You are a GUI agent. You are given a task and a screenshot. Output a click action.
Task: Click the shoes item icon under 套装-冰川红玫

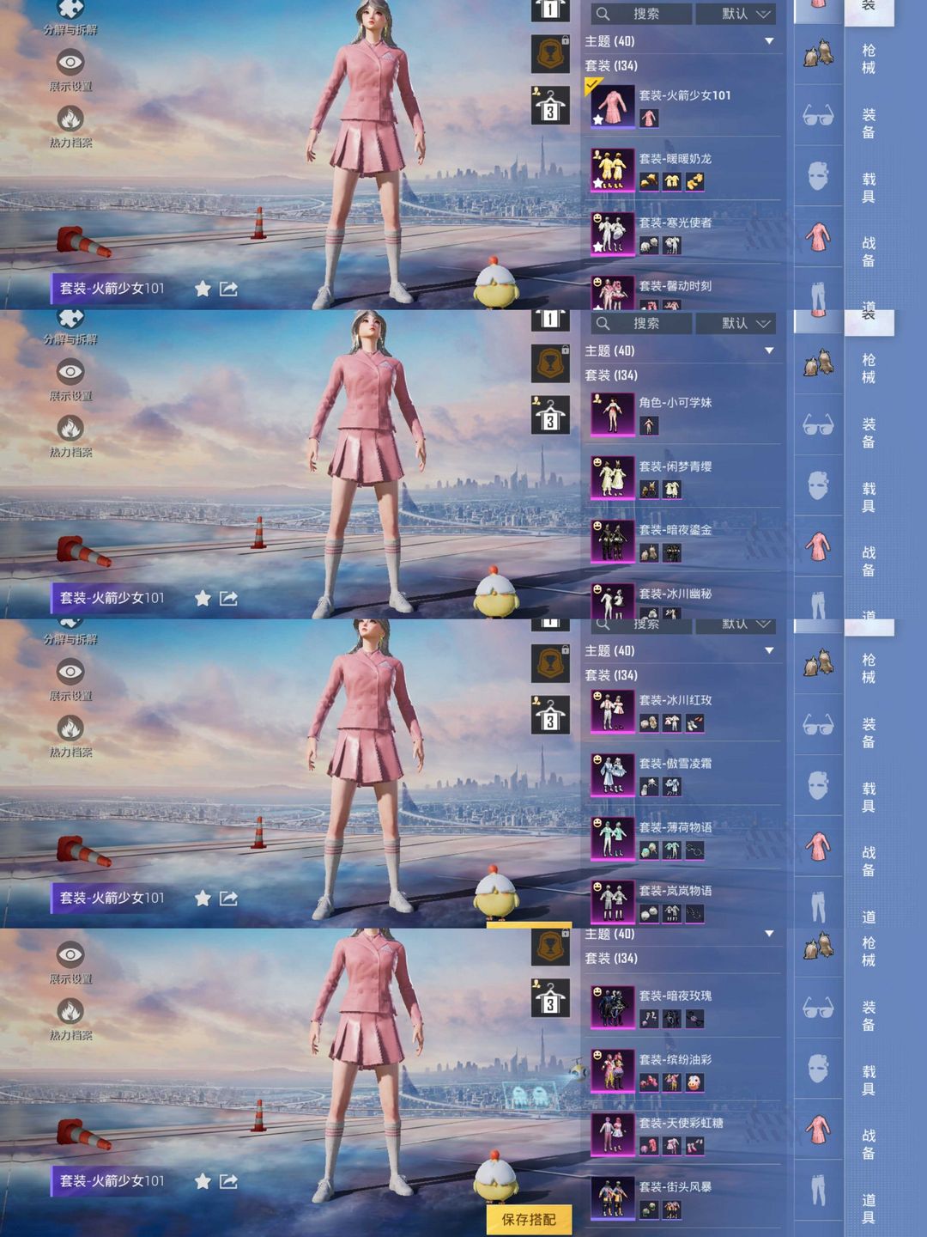coord(694,723)
